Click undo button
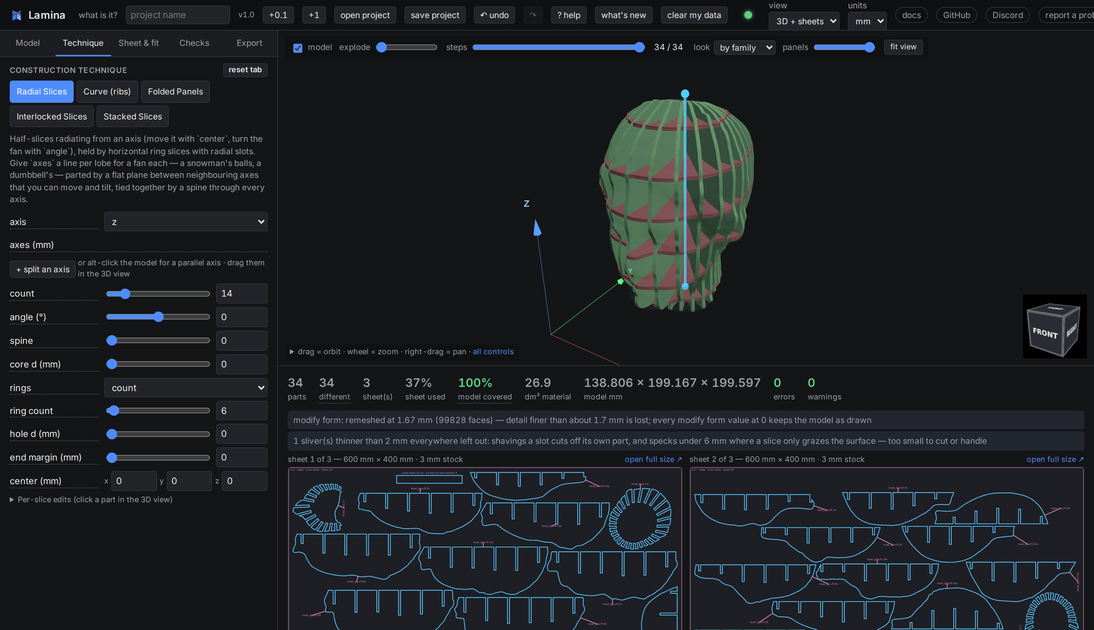The image size is (1094, 630). (495, 15)
